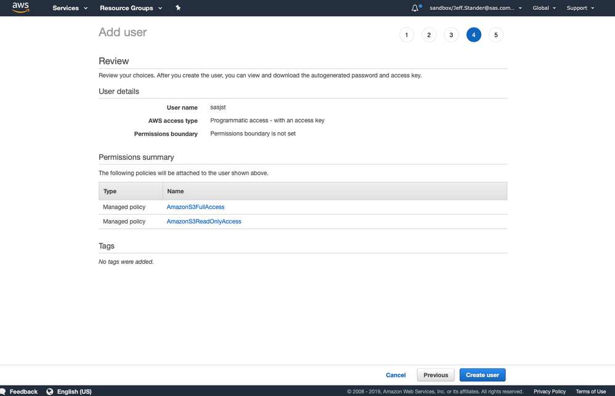This screenshot has width=615, height=396.
Task: Open the Privacy Policy footer link
Action: pos(550,391)
